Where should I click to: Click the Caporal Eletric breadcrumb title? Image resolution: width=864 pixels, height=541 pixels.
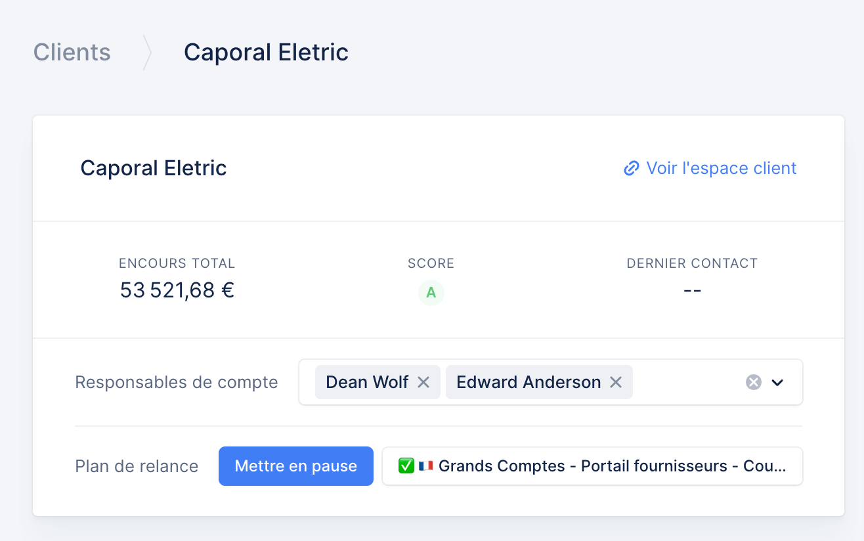pos(266,52)
